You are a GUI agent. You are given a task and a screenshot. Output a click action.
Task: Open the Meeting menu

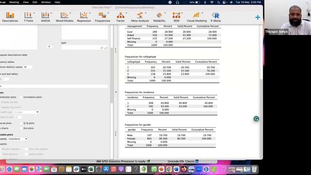pos(14,2)
